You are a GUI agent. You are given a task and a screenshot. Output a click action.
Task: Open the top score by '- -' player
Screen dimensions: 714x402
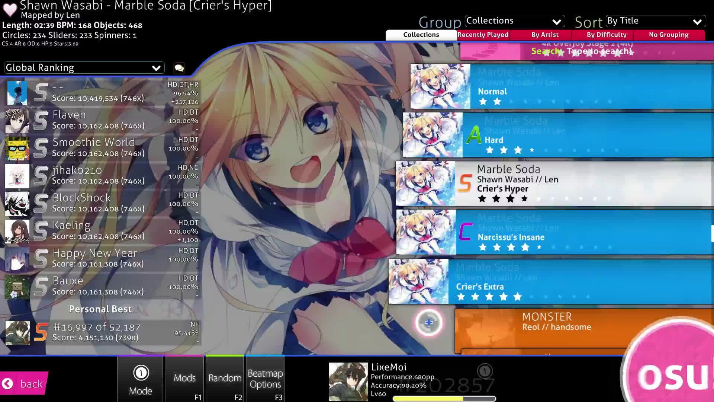tap(102, 93)
